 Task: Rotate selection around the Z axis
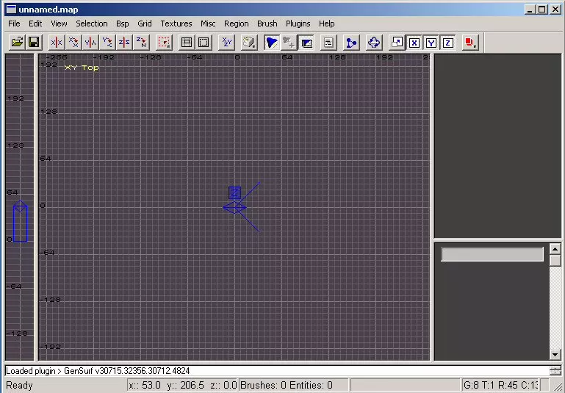141,43
